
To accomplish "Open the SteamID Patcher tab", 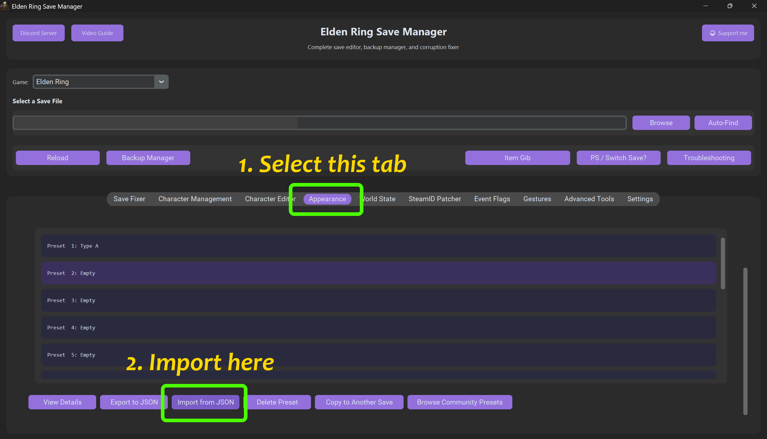I will click(x=435, y=199).
